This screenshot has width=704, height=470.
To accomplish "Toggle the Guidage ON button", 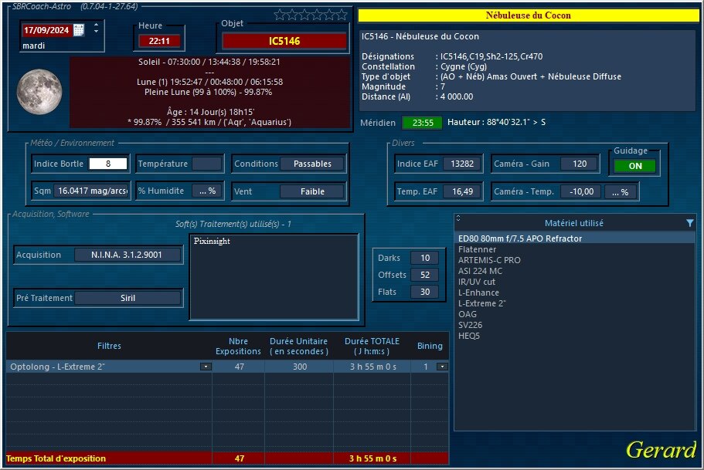I will point(635,166).
